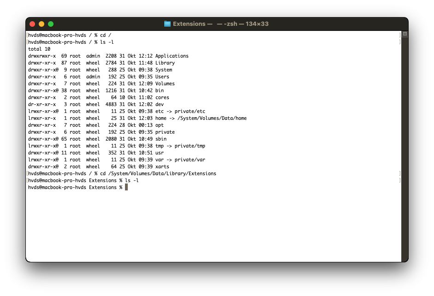Click the split pane icon at top right
The image size is (434, 296).
(405, 34)
